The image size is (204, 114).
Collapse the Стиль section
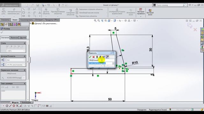[x=25, y=43]
